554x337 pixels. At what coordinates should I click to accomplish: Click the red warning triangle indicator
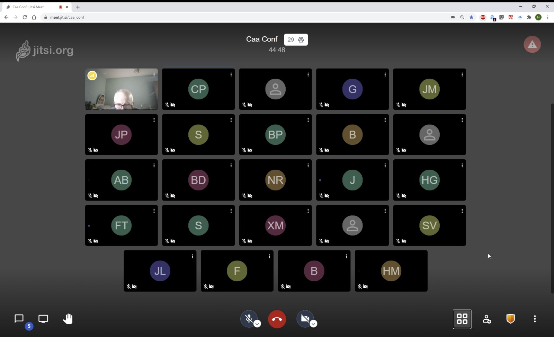point(532,44)
